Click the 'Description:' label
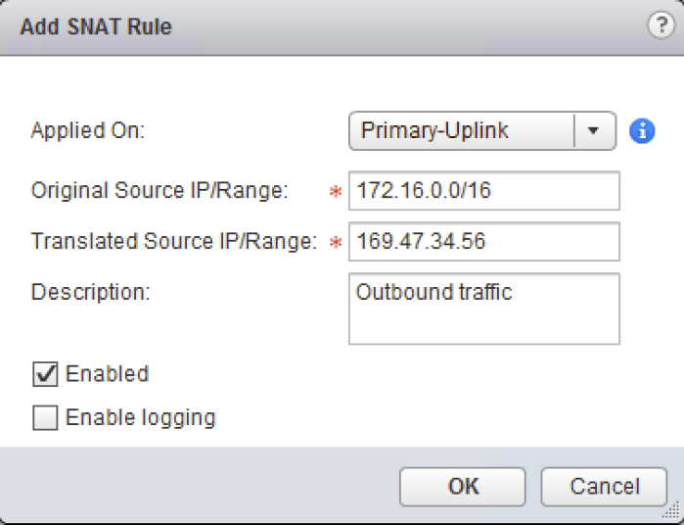The height and width of the screenshot is (525, 684). click(90, 292)
